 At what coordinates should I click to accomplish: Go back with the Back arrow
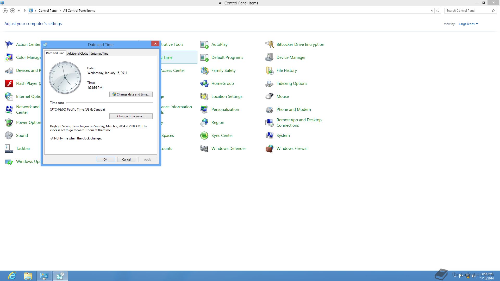coord(5,11)
